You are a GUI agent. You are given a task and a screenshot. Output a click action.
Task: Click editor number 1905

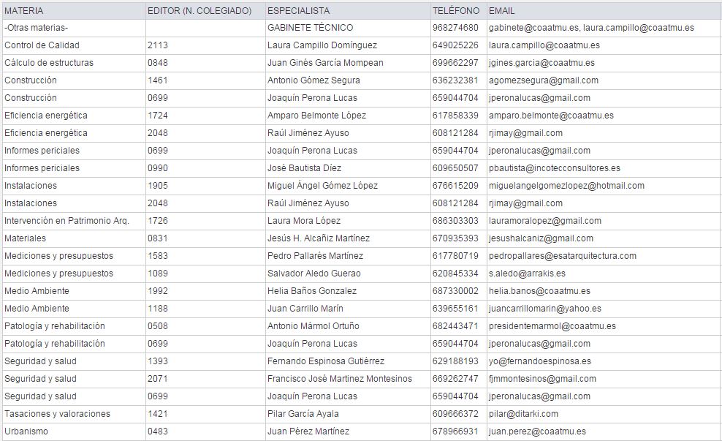[x=157, y=186]
